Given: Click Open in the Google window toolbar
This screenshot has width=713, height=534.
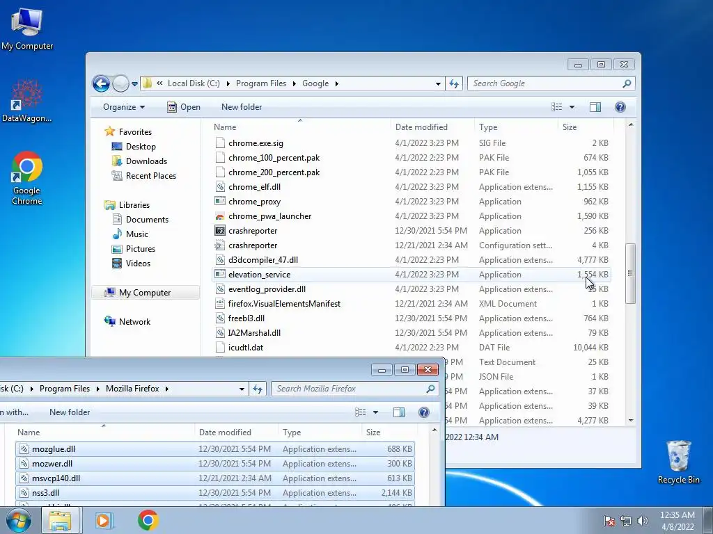Looking at the screenshot, I should 184,107.
